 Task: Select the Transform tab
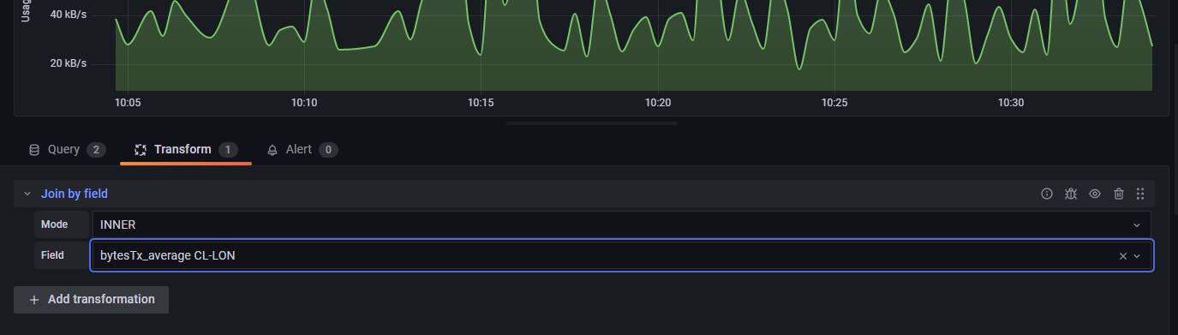[186, 150]
